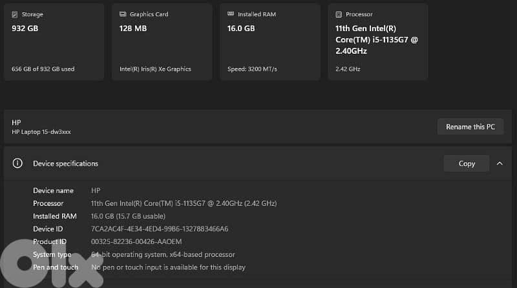Click the HP Laptop 15-dw3xxx model text
Screen dimensions: 517x288
(x=41, y=132)
